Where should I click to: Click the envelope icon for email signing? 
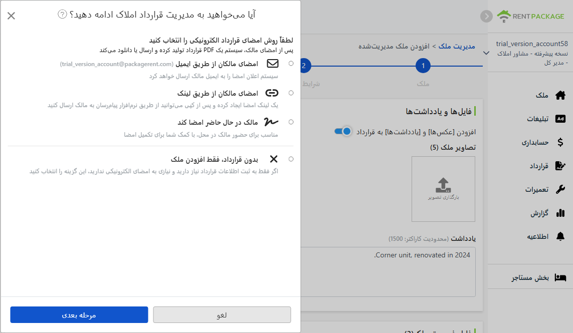click(273, 64)
